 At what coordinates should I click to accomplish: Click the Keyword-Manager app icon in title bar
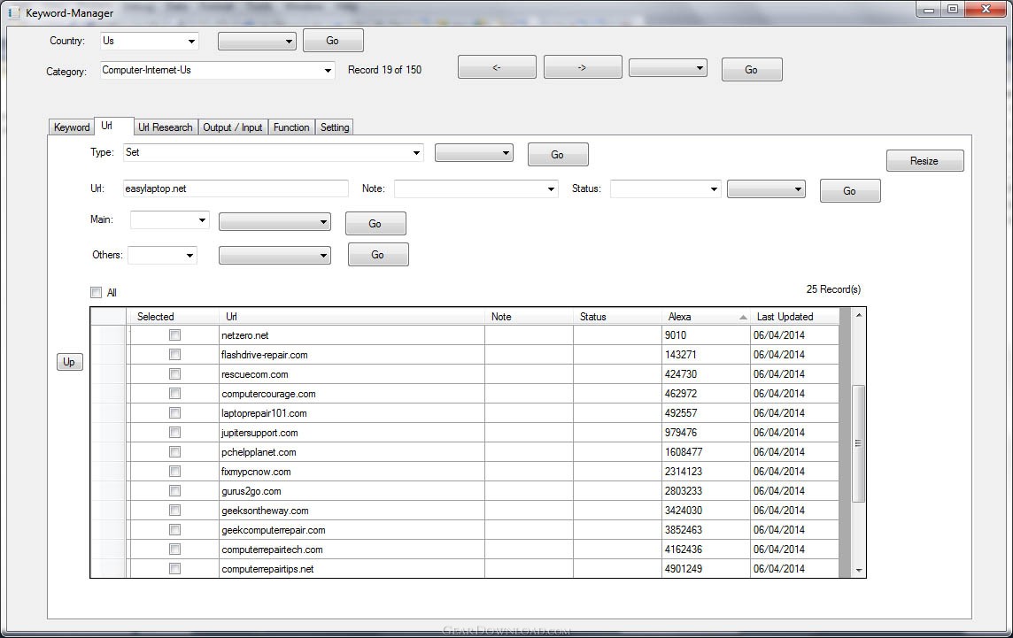13,12
